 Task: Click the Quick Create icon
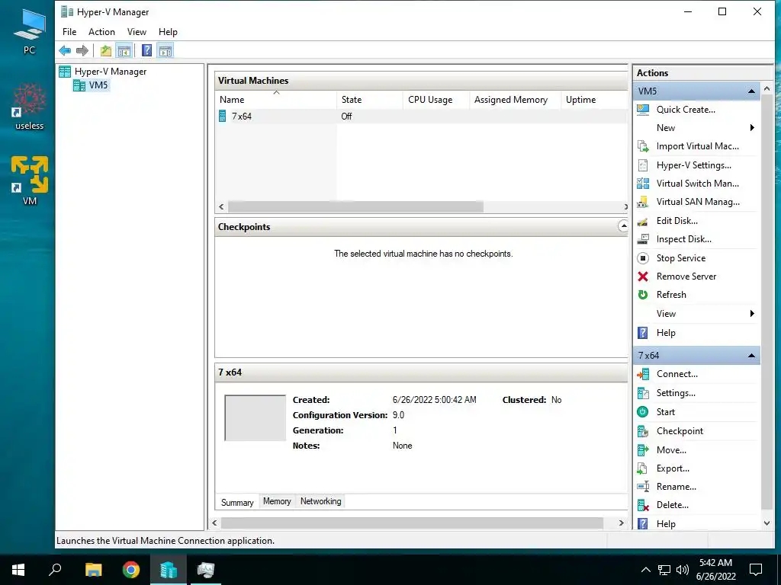(x=643, y=110)
